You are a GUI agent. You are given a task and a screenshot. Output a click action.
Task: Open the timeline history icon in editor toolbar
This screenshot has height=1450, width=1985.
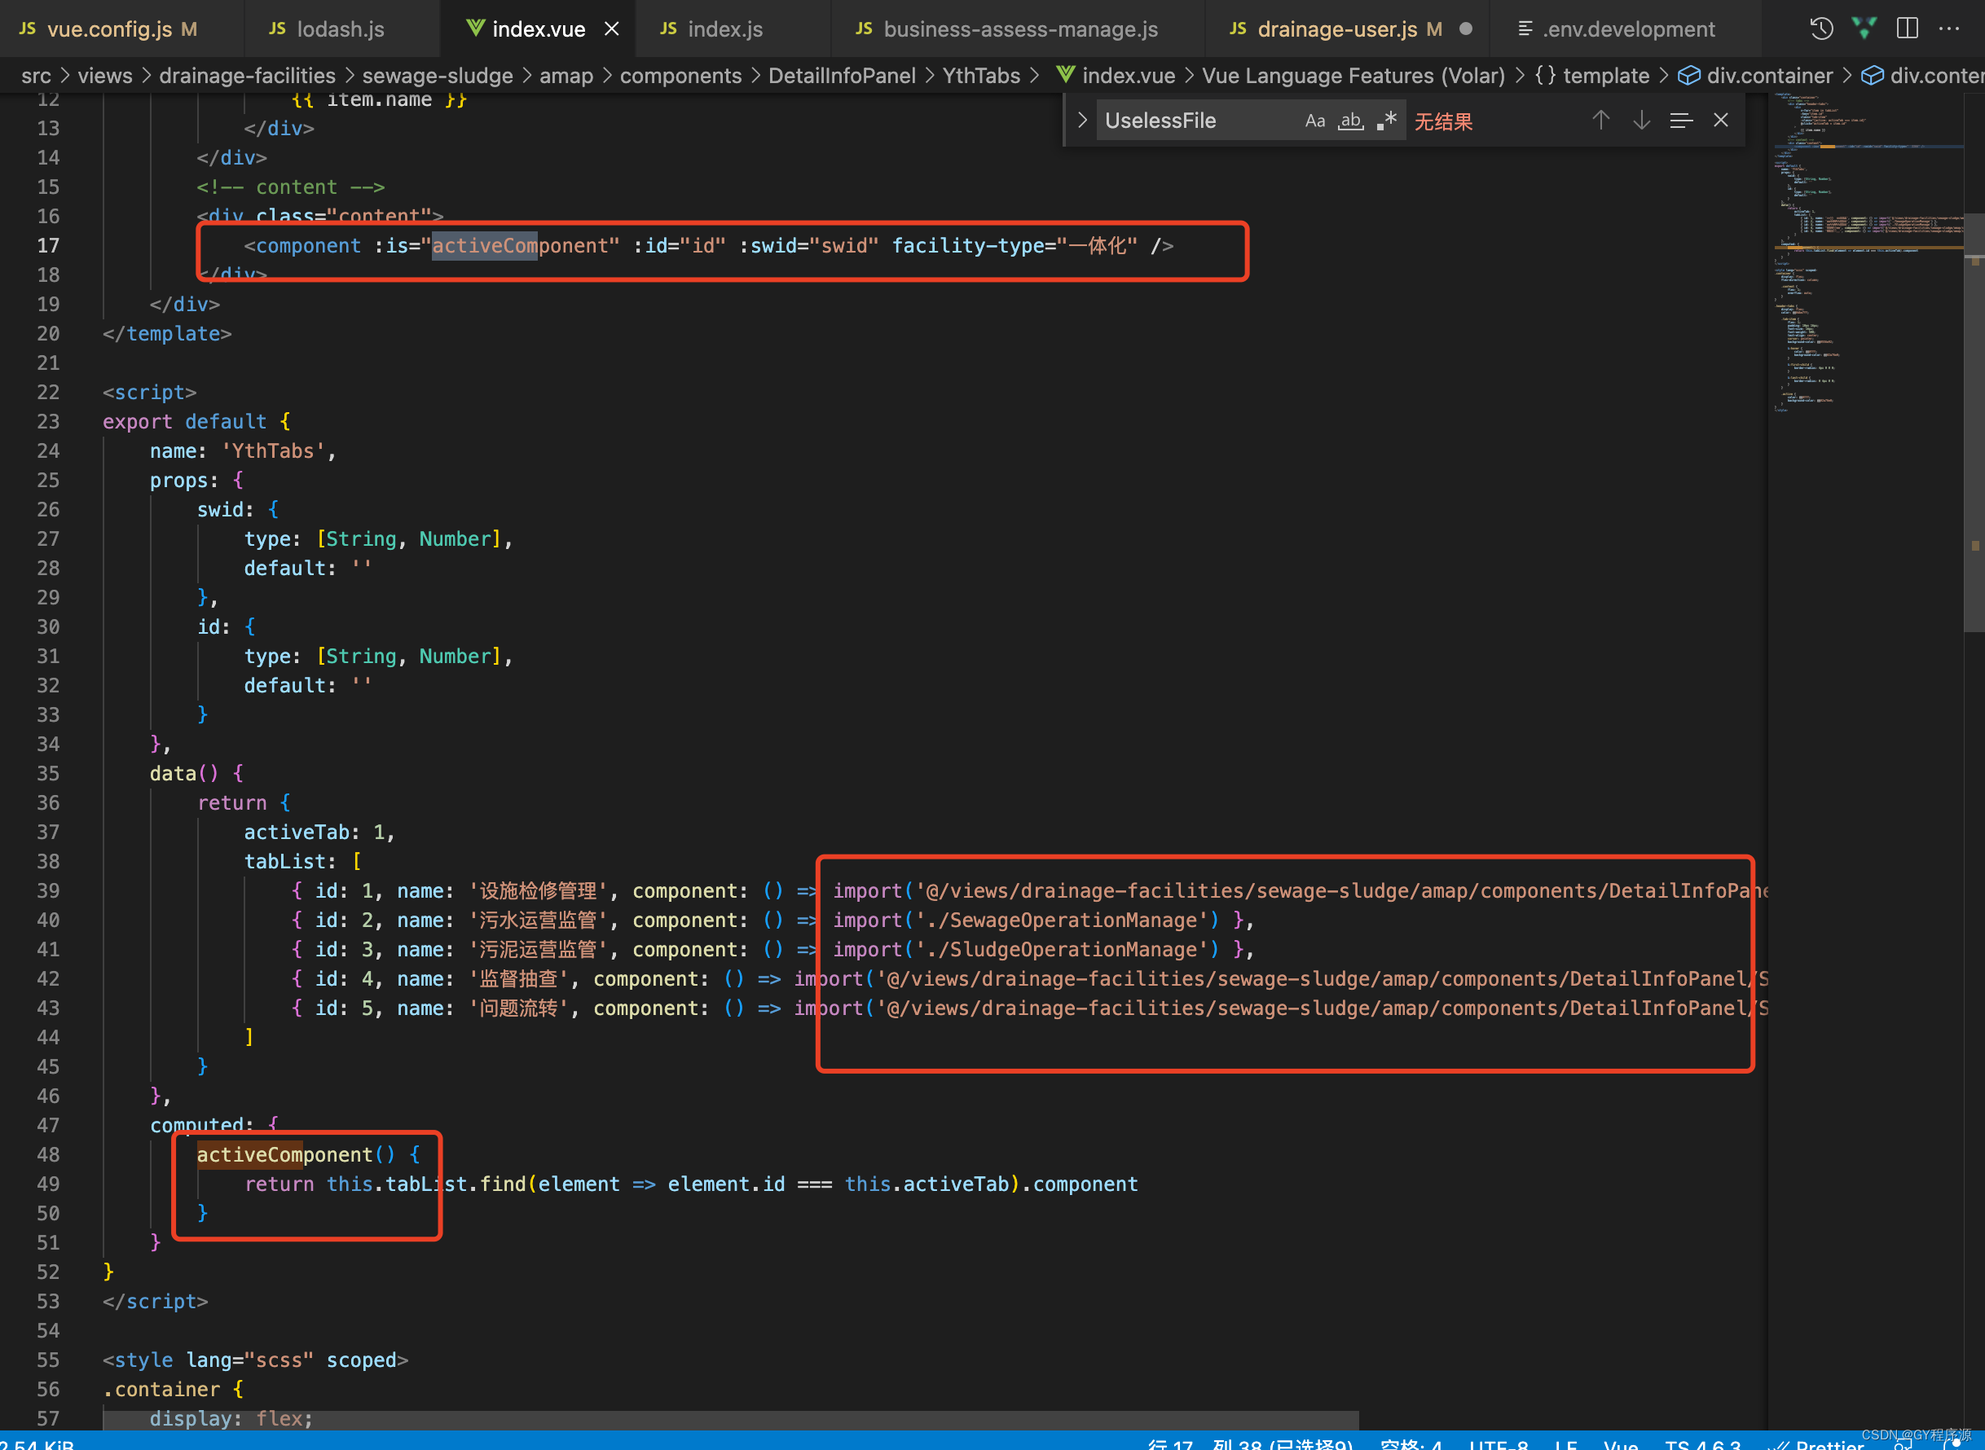[1822, 29]
